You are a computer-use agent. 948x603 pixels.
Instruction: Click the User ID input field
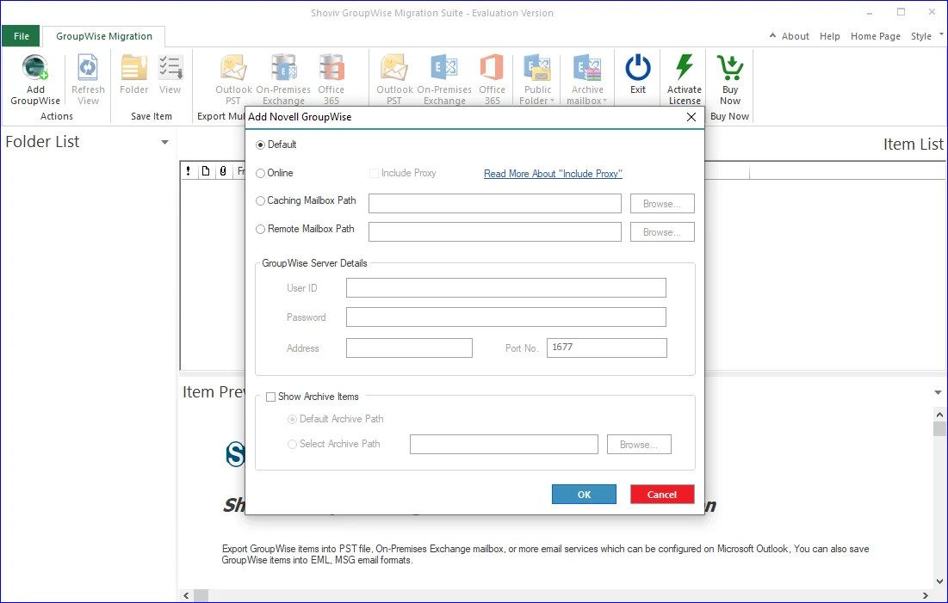tap(506, 288)
